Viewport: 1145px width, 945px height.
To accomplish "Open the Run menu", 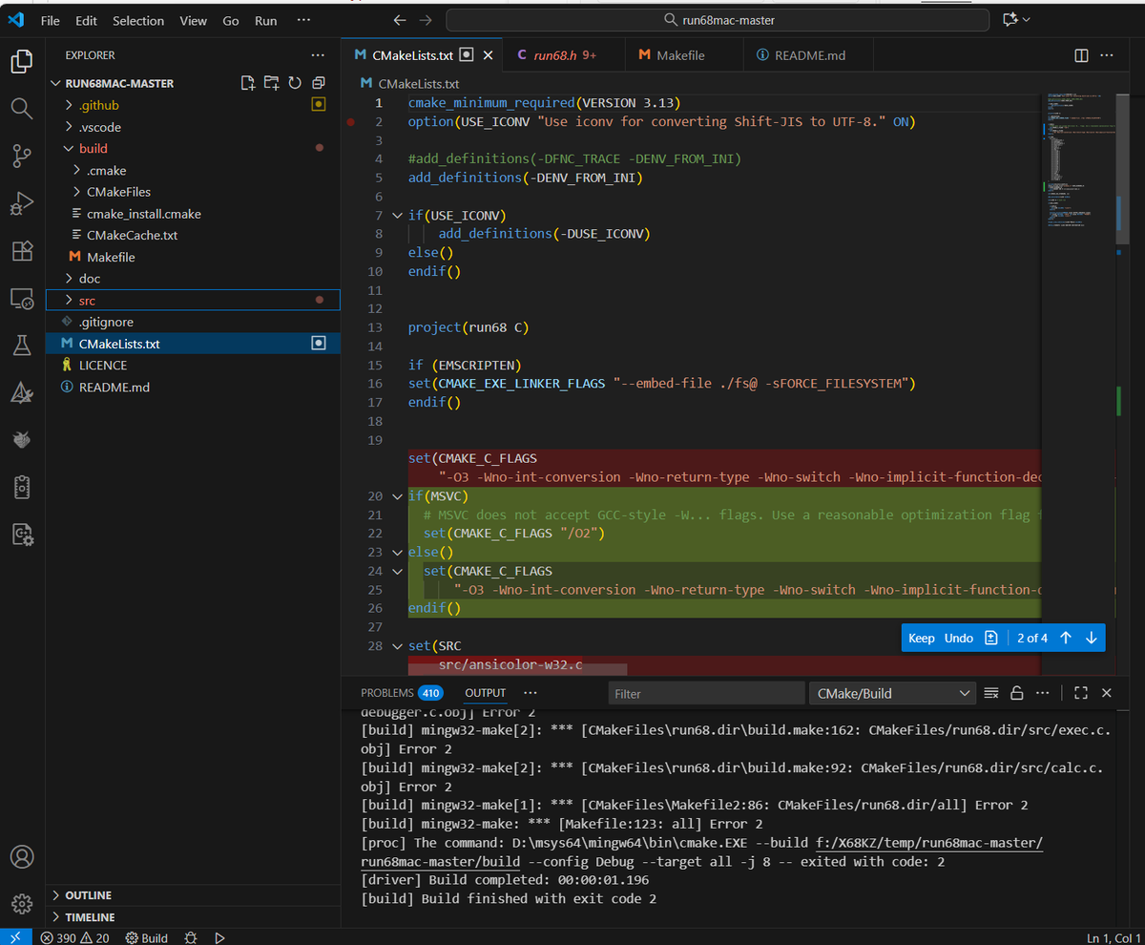I will [266, 20].
